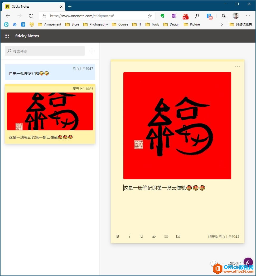Click the address bar URL
Viewport: 256px width, 276px height.
[82, 16]
